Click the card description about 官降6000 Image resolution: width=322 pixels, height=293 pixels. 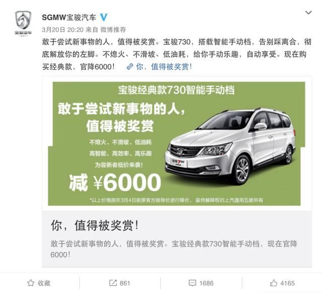[174, 249]
